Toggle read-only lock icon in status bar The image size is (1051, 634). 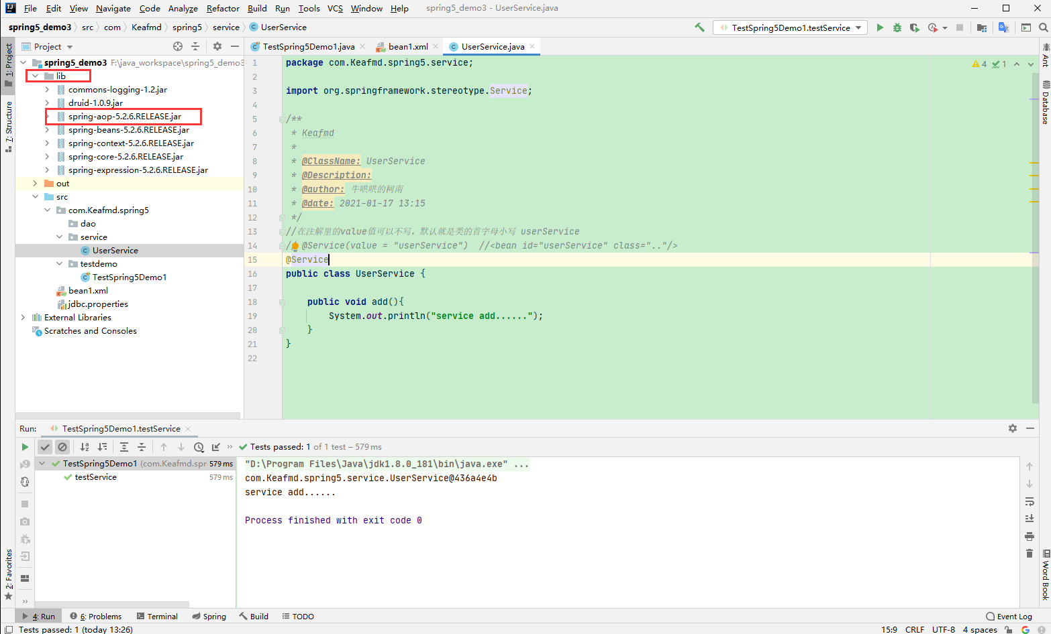pyautogui.click(x=1009, y=629)
